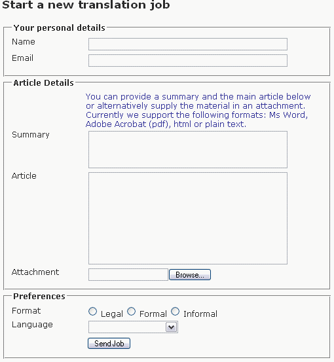The width and height of the screenshot is (334, 362).
Task: Submit the form with Send Job
Action: 109,343
